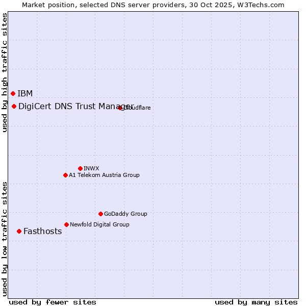Click the Newfold Digital Group label
This screenshot has height=306, width=306.
tap(99, 224)
